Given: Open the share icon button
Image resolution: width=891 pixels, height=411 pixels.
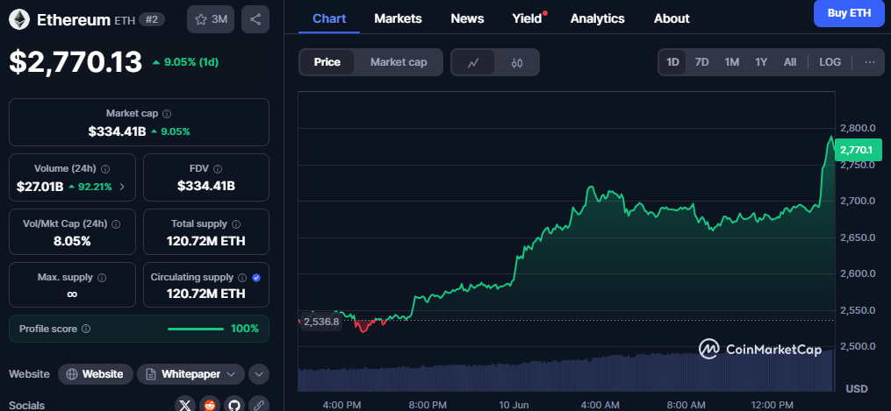Looking at the screenshot, I should (x=255, y=19).
